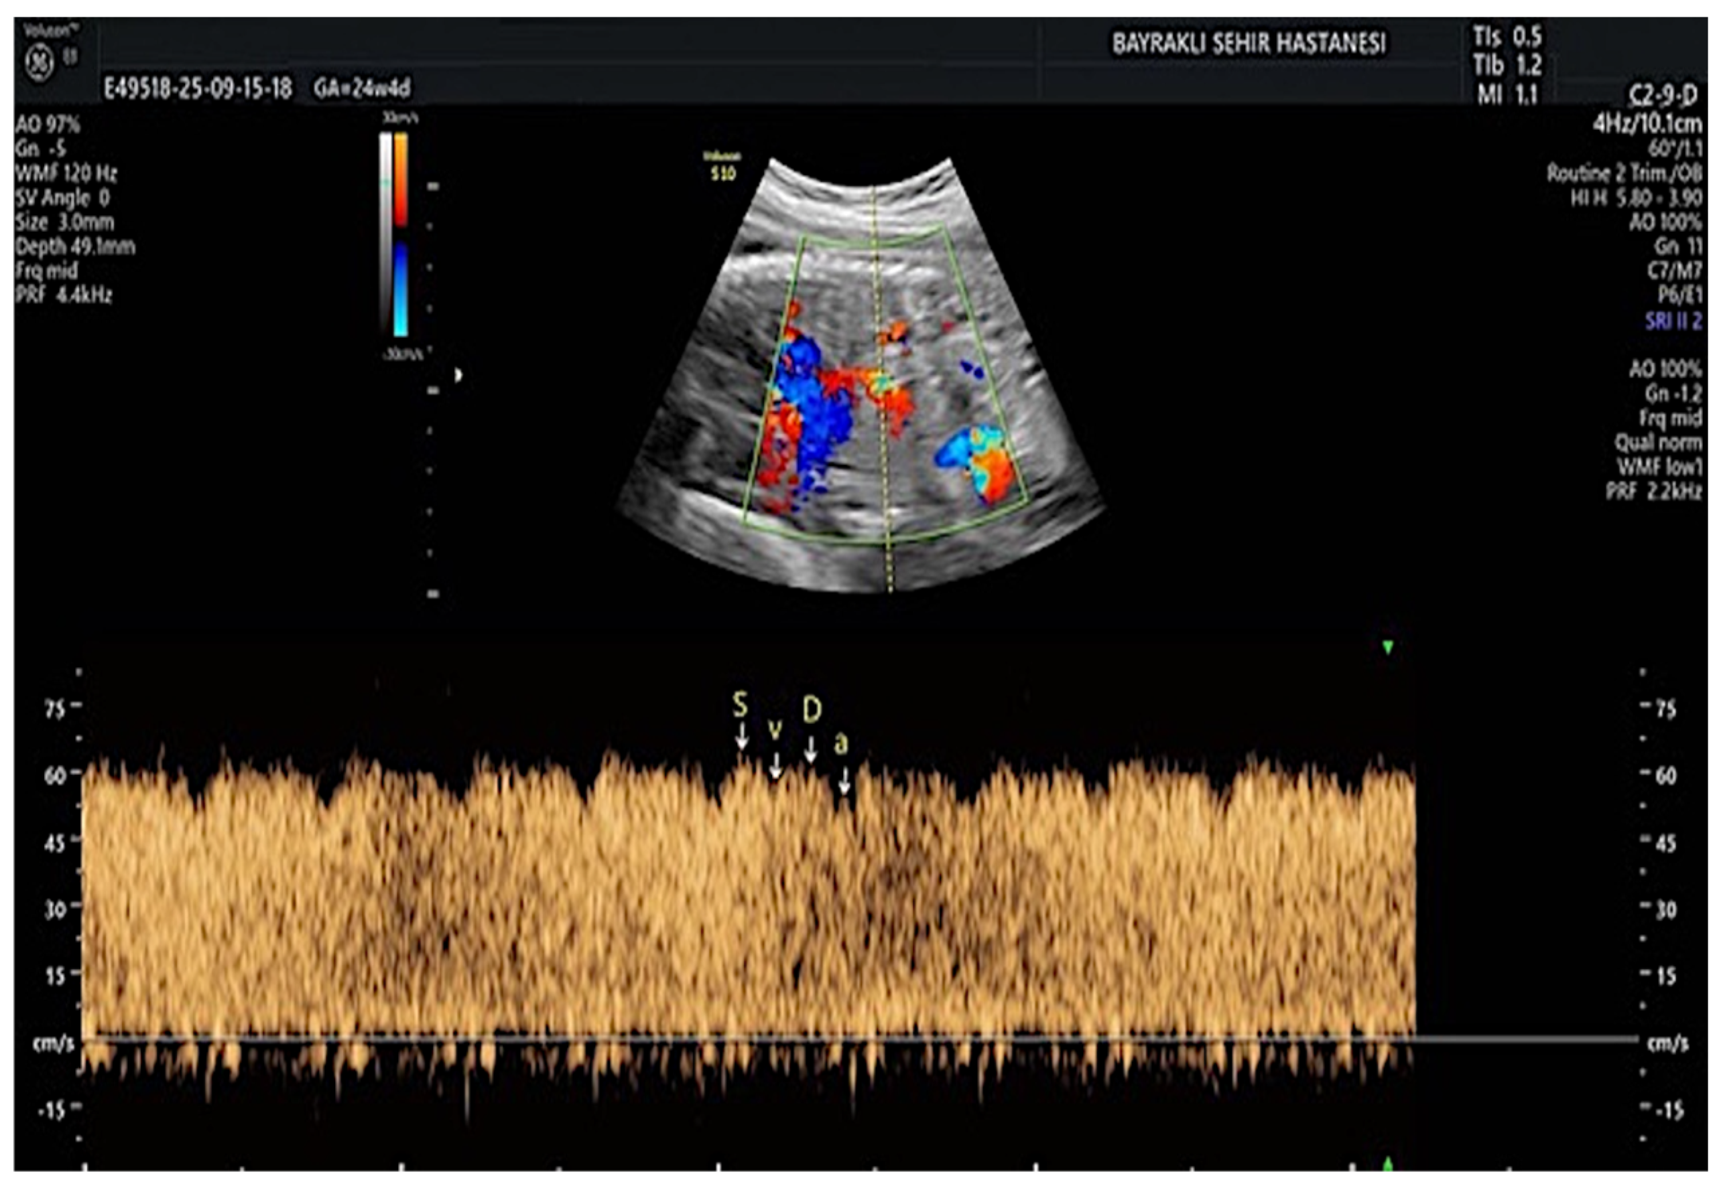Select the hospital name BAYRAKLI SEHIR HASTANESI
This screenshot has height=1186, width=1719.
[1249, 44]
